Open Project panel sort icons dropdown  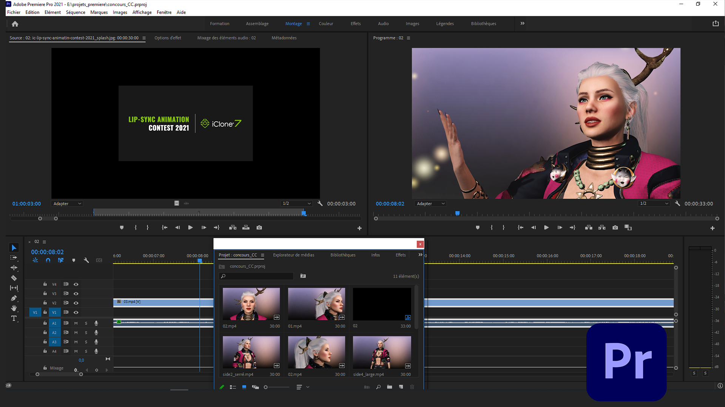pos(302,387)
